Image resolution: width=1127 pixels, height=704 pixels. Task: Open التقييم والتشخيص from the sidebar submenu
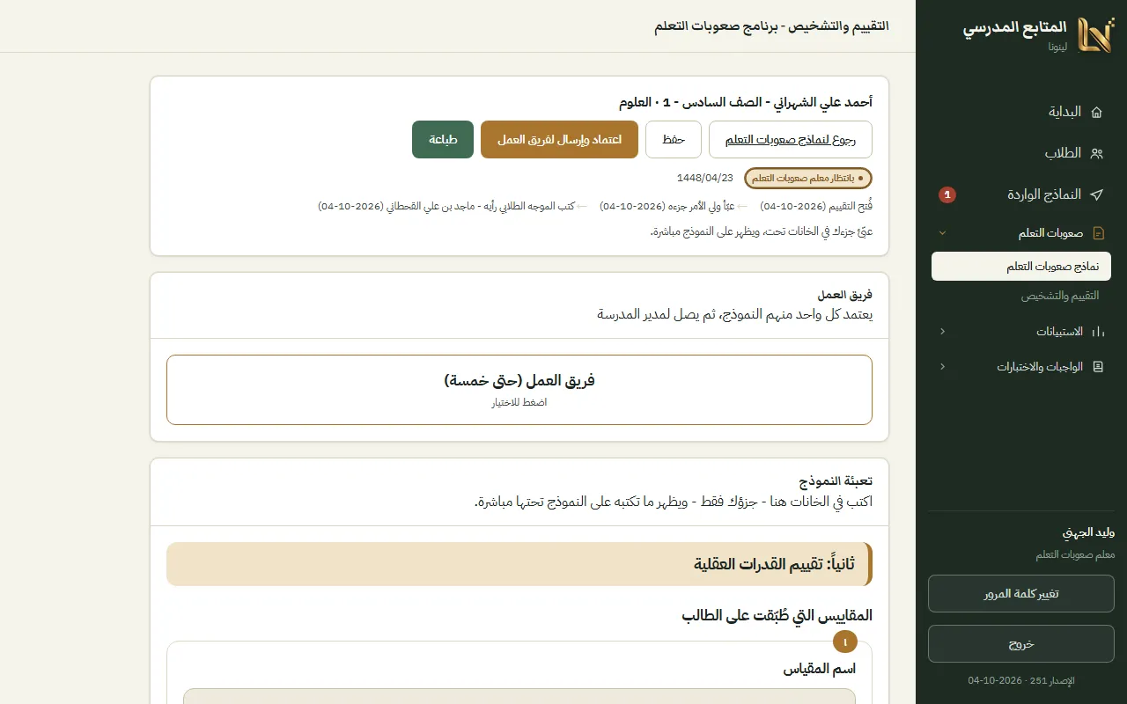pos(1021,296)
